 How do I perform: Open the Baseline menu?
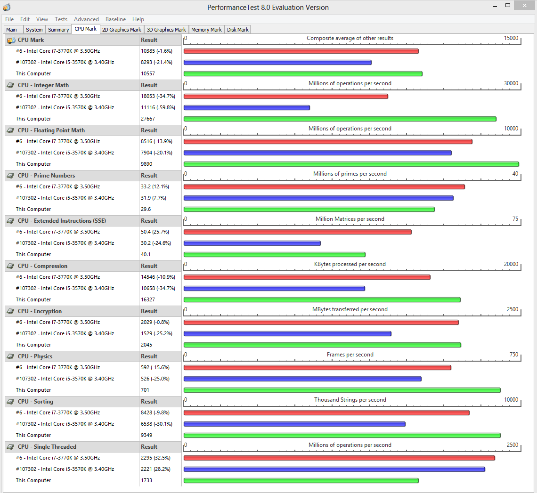click(x=115, y=19)
